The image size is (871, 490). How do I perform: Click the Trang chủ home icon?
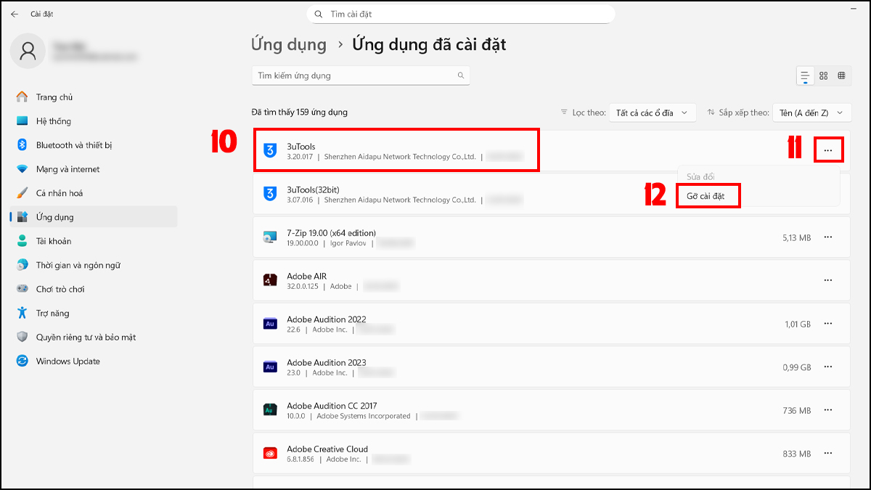pyautogui.click(x=23, y=97)
